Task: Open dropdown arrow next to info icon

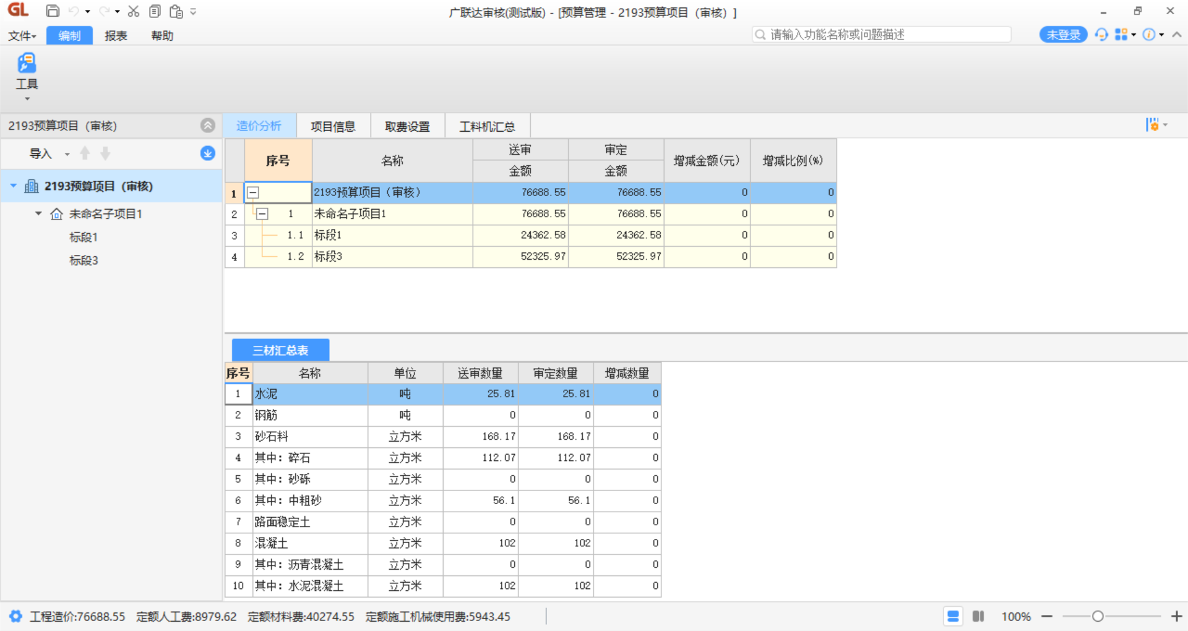Action: (1161, 35)
